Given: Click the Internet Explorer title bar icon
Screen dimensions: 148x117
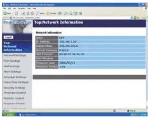Looking at the screenshot, I should pyautogui.click(x=4, y=5).
